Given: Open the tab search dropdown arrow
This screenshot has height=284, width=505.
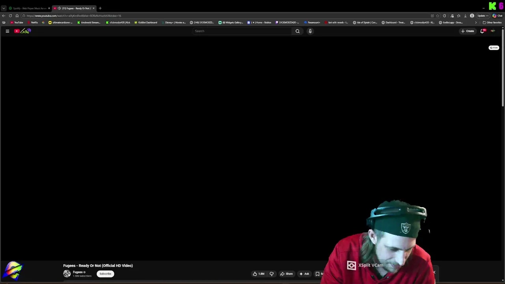Looking at the screenshot, I should point(4,8).
